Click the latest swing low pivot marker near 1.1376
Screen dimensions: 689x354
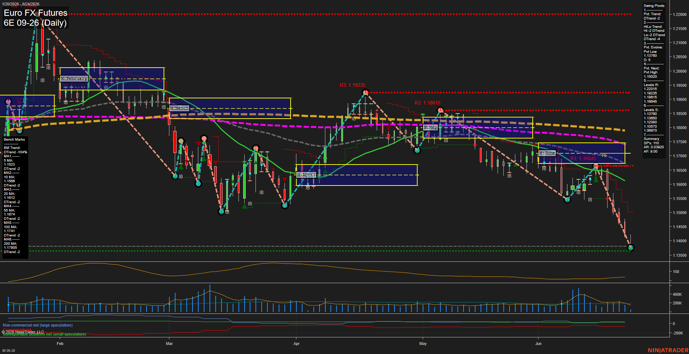(x=631, y=248)
